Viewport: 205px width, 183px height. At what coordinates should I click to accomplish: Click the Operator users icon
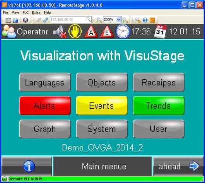[x=9, y=31]
